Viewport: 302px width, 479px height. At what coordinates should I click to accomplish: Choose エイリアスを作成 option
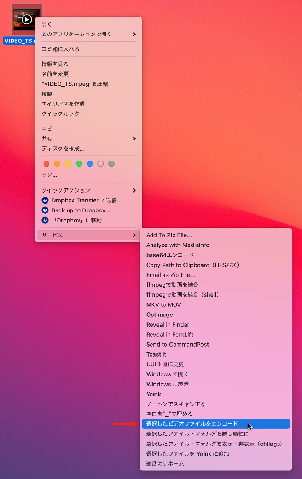point(89,104)
